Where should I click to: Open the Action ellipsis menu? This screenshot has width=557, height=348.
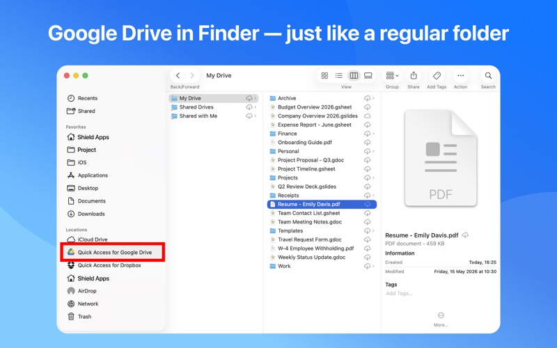click(x=460, y=75)
